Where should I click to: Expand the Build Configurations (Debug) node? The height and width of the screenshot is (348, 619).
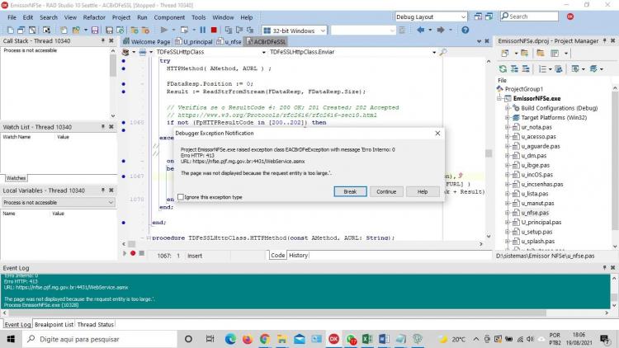point(508,108)
